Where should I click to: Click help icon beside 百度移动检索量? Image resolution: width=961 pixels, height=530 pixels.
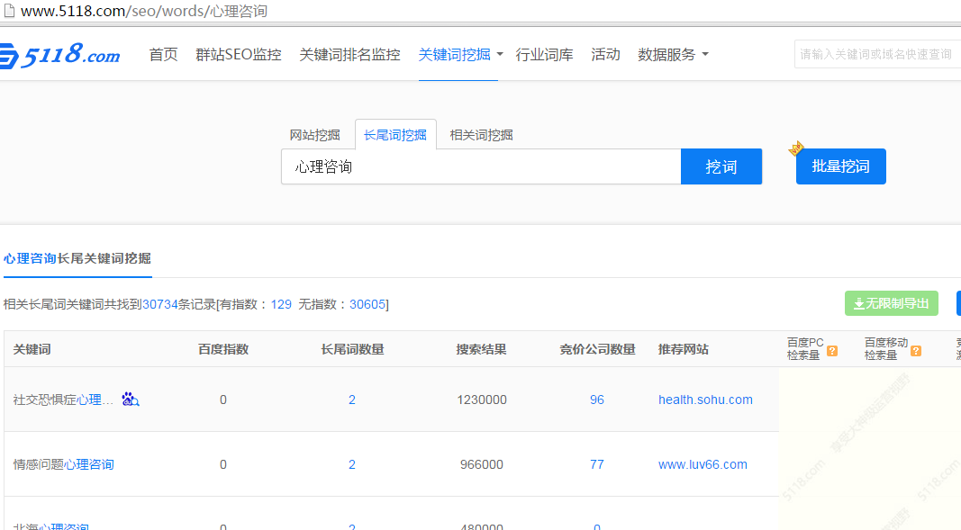[x=916, y=350]
